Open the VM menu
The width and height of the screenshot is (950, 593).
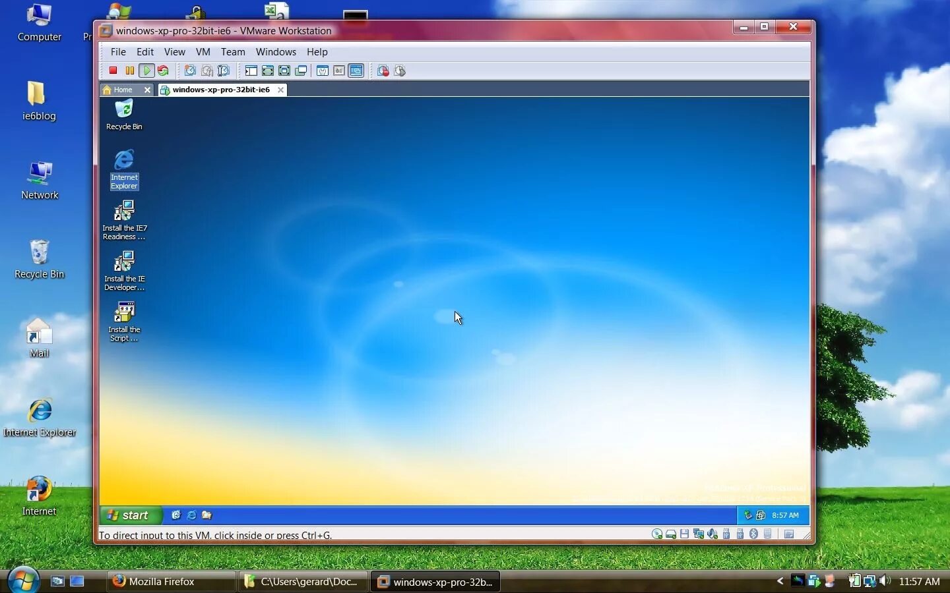tap(203, 51)
